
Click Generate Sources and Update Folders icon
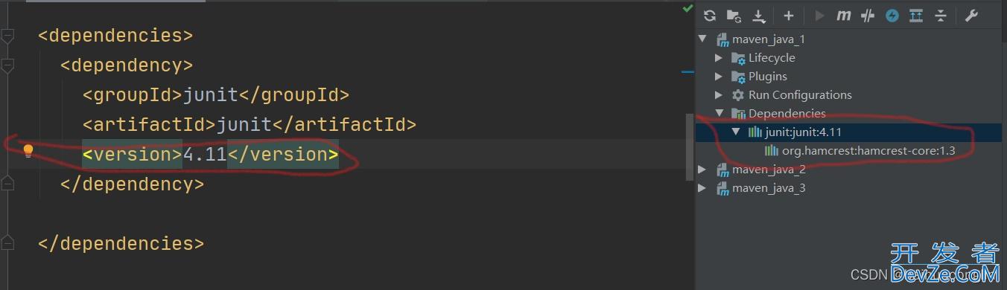[x=734, y=16]
